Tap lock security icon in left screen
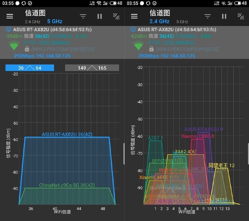The image size is (249, 221). 27,49
